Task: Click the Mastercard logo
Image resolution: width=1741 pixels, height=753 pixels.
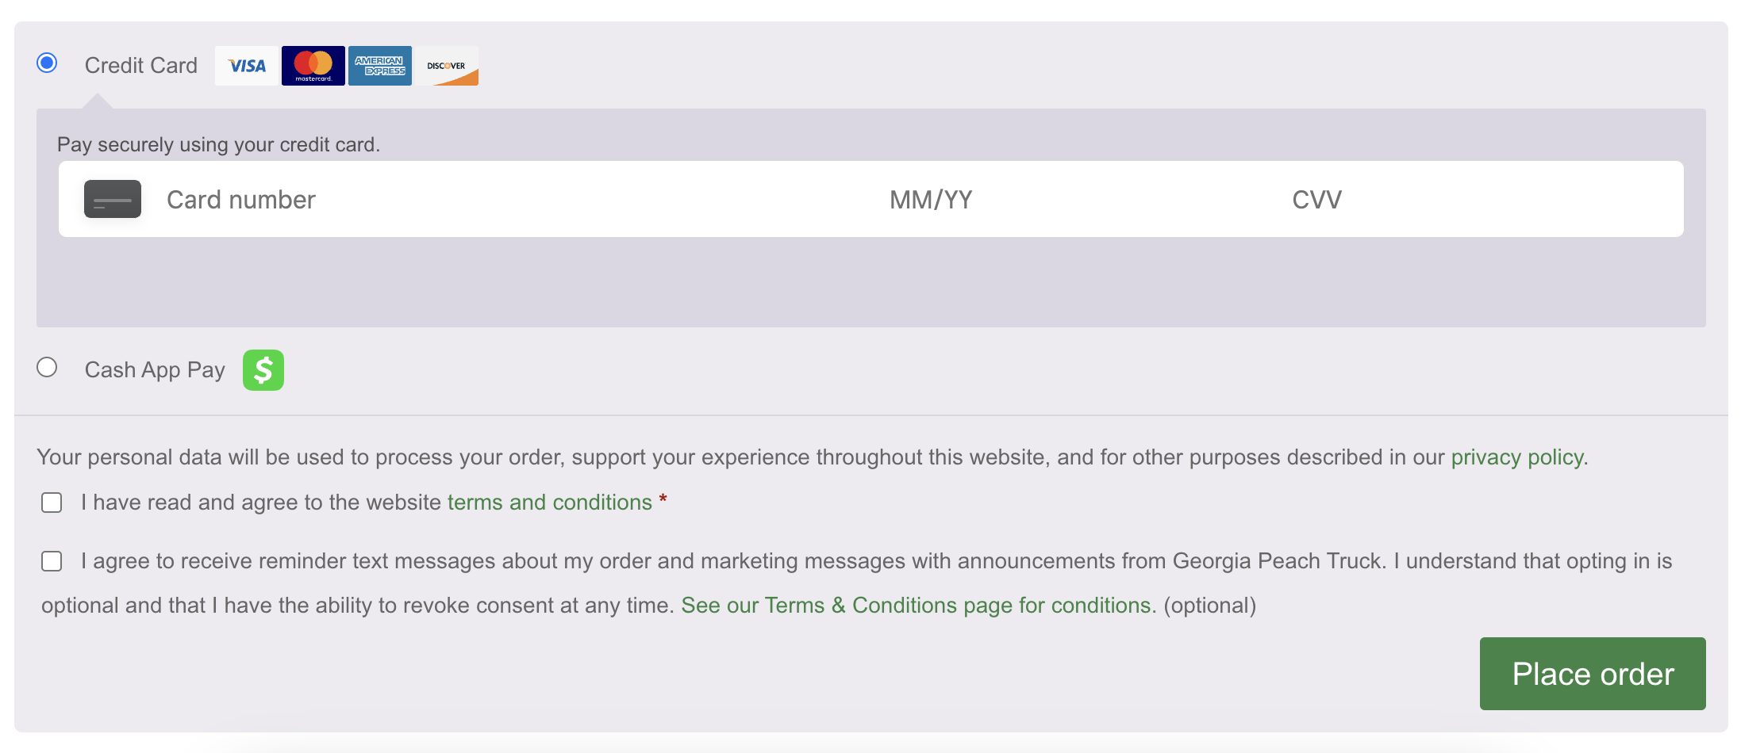Action: pos(313,66)
